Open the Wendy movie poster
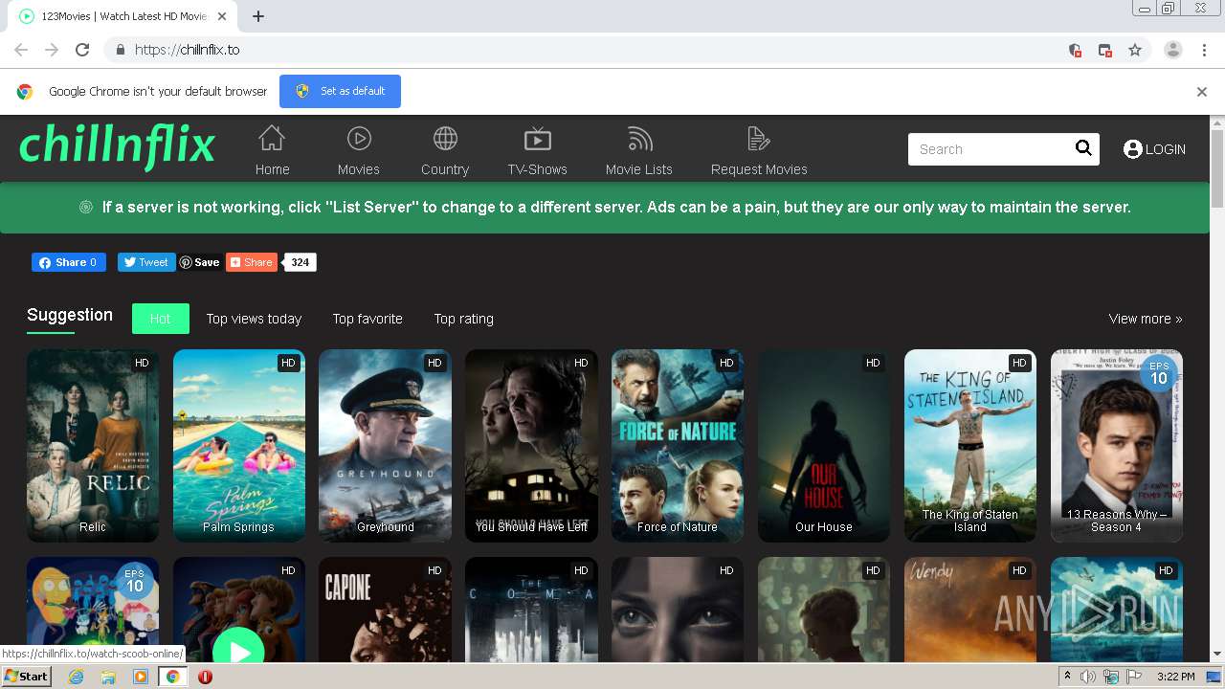Screen dimensions: 1225x689 [x=970, y=610]
